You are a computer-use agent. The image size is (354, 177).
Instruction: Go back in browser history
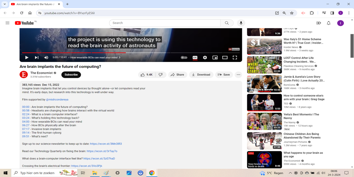coord(5,13)
